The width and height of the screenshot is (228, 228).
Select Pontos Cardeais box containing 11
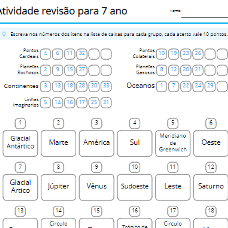[70, 54]
